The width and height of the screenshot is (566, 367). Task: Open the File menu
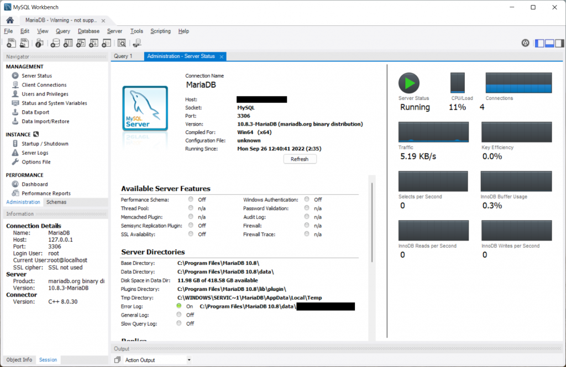pos(8,31)
